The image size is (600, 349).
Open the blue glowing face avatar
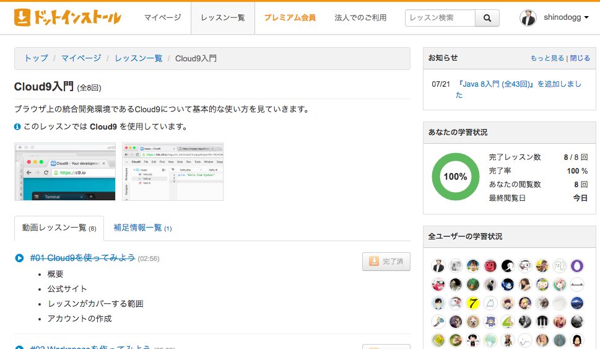[x=507, y=285]
